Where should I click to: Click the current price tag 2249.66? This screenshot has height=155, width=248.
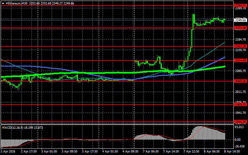tap(240, 20)
